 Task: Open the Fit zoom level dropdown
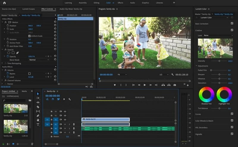point(122,75)
